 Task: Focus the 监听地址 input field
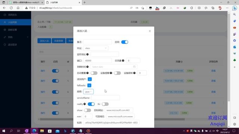[x=105, y=54]
